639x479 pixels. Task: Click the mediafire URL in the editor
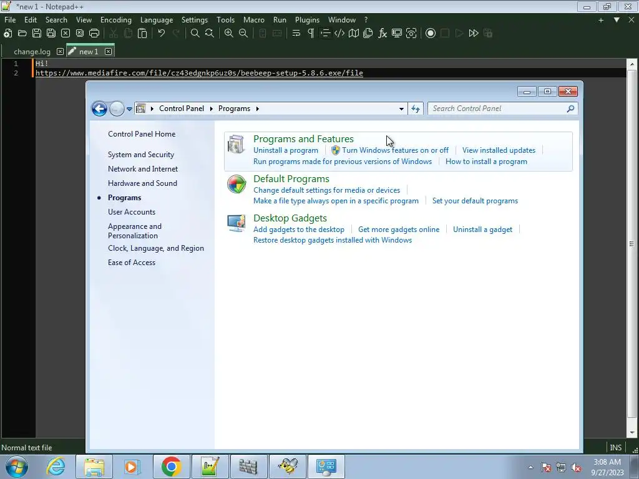coord(199,73)
